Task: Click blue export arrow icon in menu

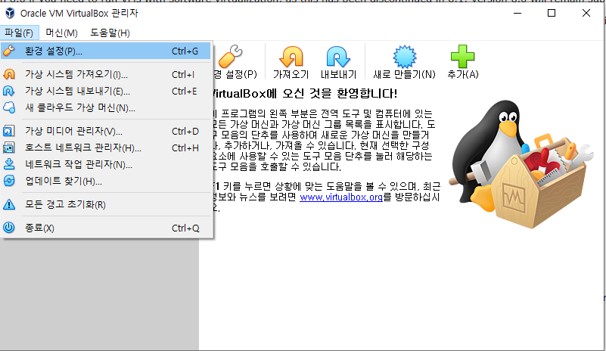Action: [9, 92]
